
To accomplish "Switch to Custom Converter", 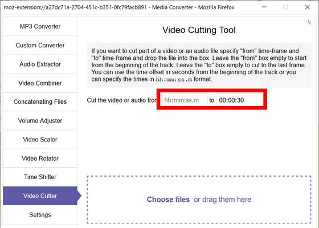I will (40, 45).
